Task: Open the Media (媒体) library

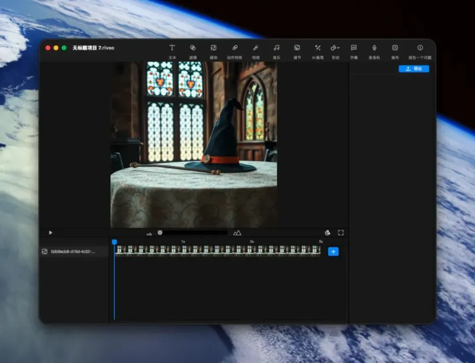Action: [213, 48]
